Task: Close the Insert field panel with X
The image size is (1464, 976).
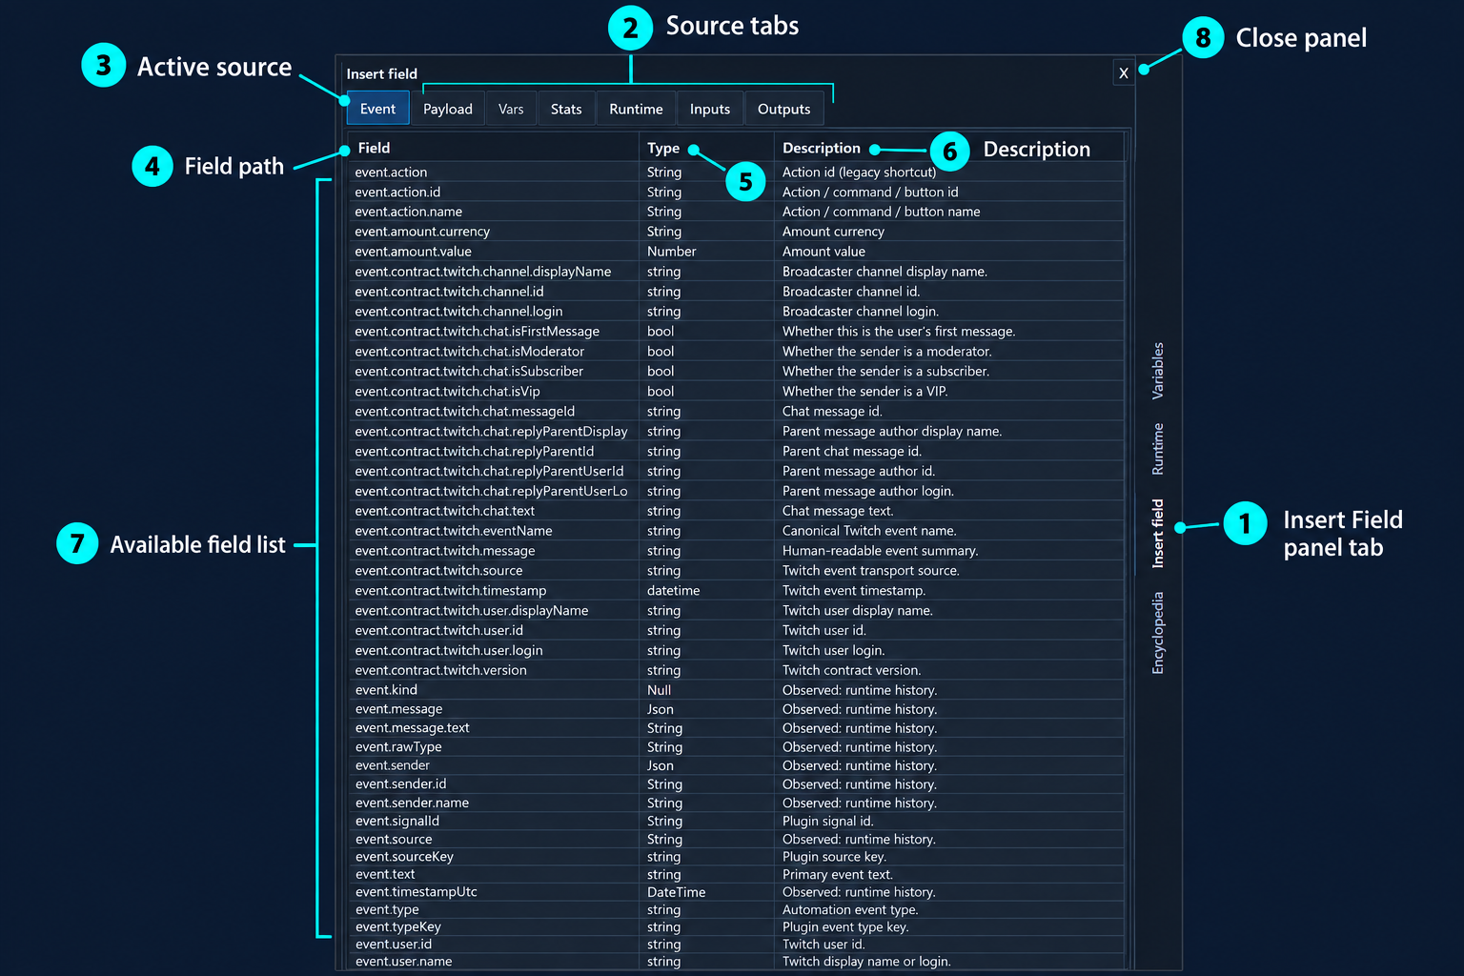Action: tap(1124, 72)
